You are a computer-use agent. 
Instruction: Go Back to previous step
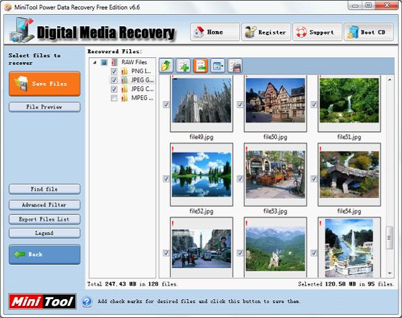44,255
